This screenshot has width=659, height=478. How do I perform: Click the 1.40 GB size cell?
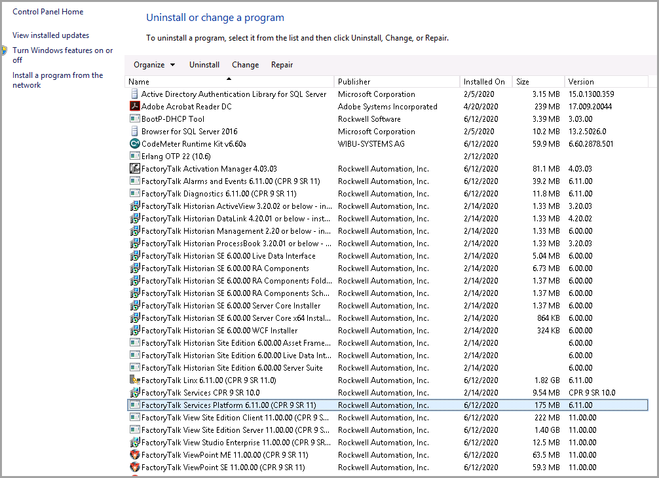point(547,430)
